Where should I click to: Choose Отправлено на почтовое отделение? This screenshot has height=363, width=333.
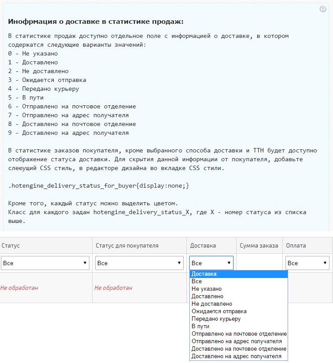[239, 334]
